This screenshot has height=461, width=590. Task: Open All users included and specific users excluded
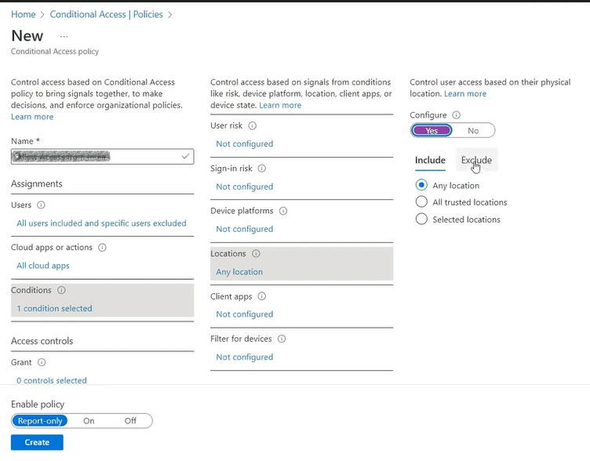pos(101,223)
